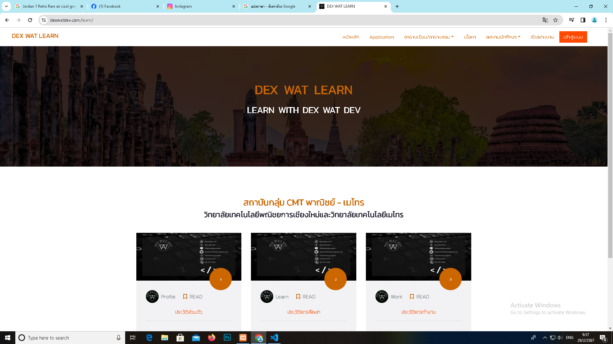Open Mail app from taskbar
Viewport: 613px width, 344px height.
(196, 338)
